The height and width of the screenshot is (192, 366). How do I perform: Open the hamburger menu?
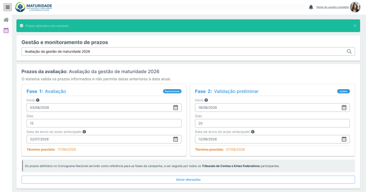point(7,7)
